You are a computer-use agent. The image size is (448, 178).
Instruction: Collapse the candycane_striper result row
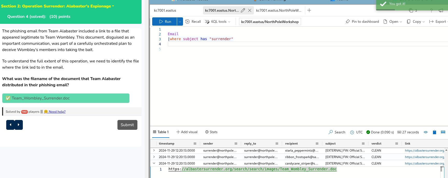tap(154, 163)
